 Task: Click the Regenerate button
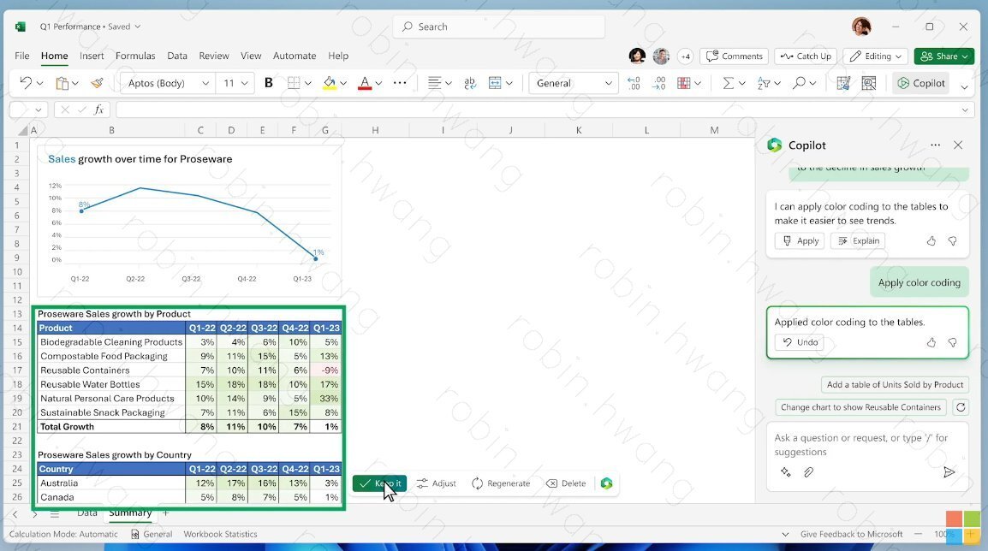pos(501,483)
